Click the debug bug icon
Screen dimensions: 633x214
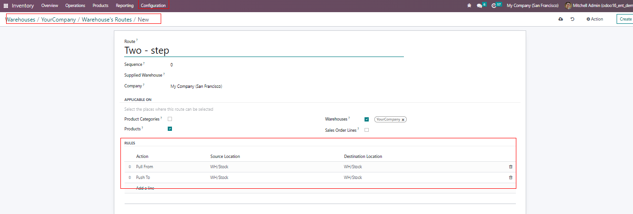tap(469, 6)
